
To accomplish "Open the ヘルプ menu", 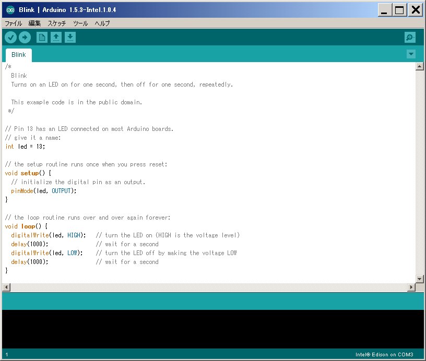I will pos(102,23).
